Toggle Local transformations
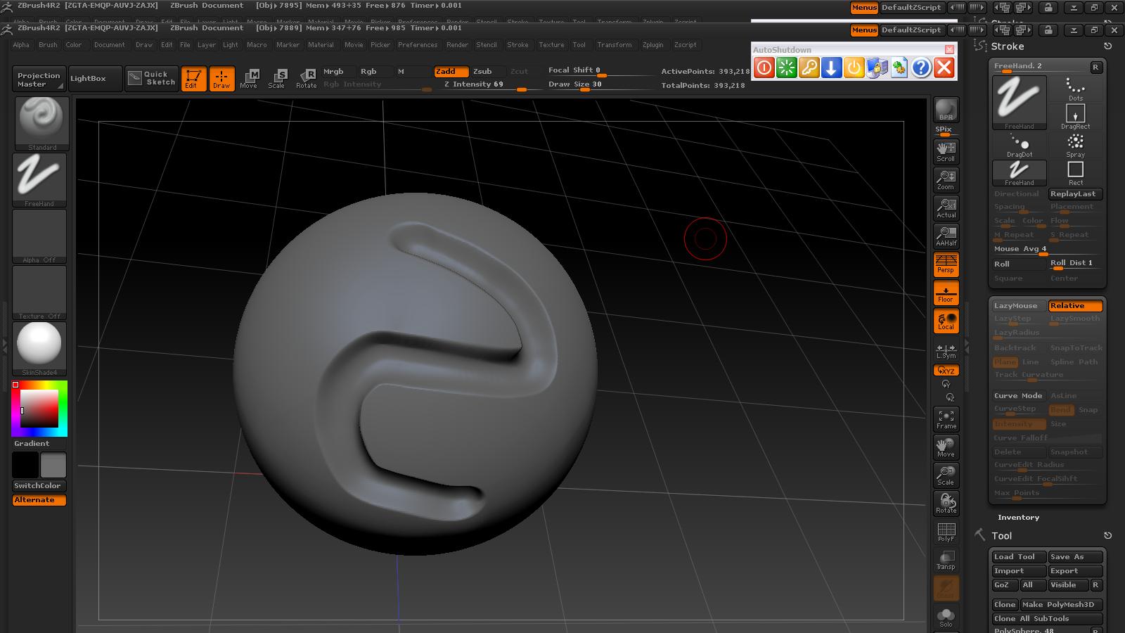Viewport: 1125px width, 633px height. click(x=946, y=321)
